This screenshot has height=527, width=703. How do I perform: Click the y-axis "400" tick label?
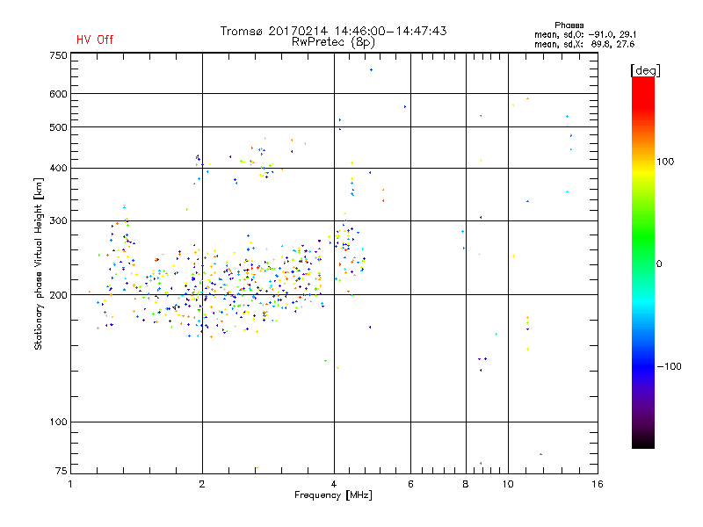point(58,168)
